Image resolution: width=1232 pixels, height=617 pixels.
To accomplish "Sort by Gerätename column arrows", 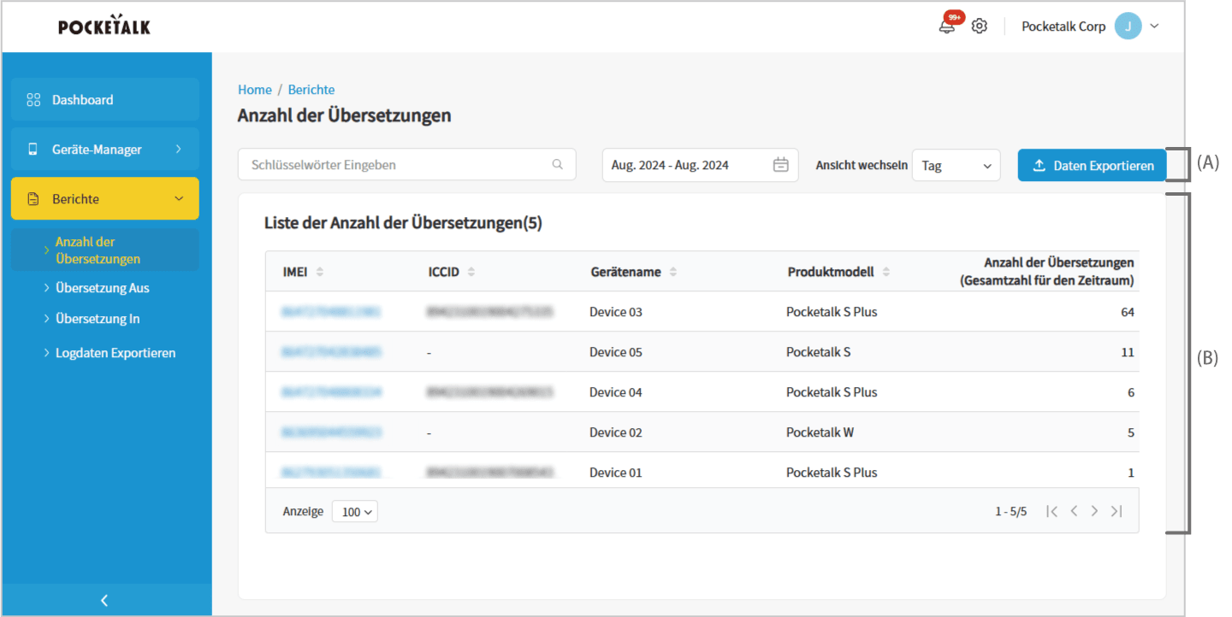I will pyautogui.click(x=673, y=272).
